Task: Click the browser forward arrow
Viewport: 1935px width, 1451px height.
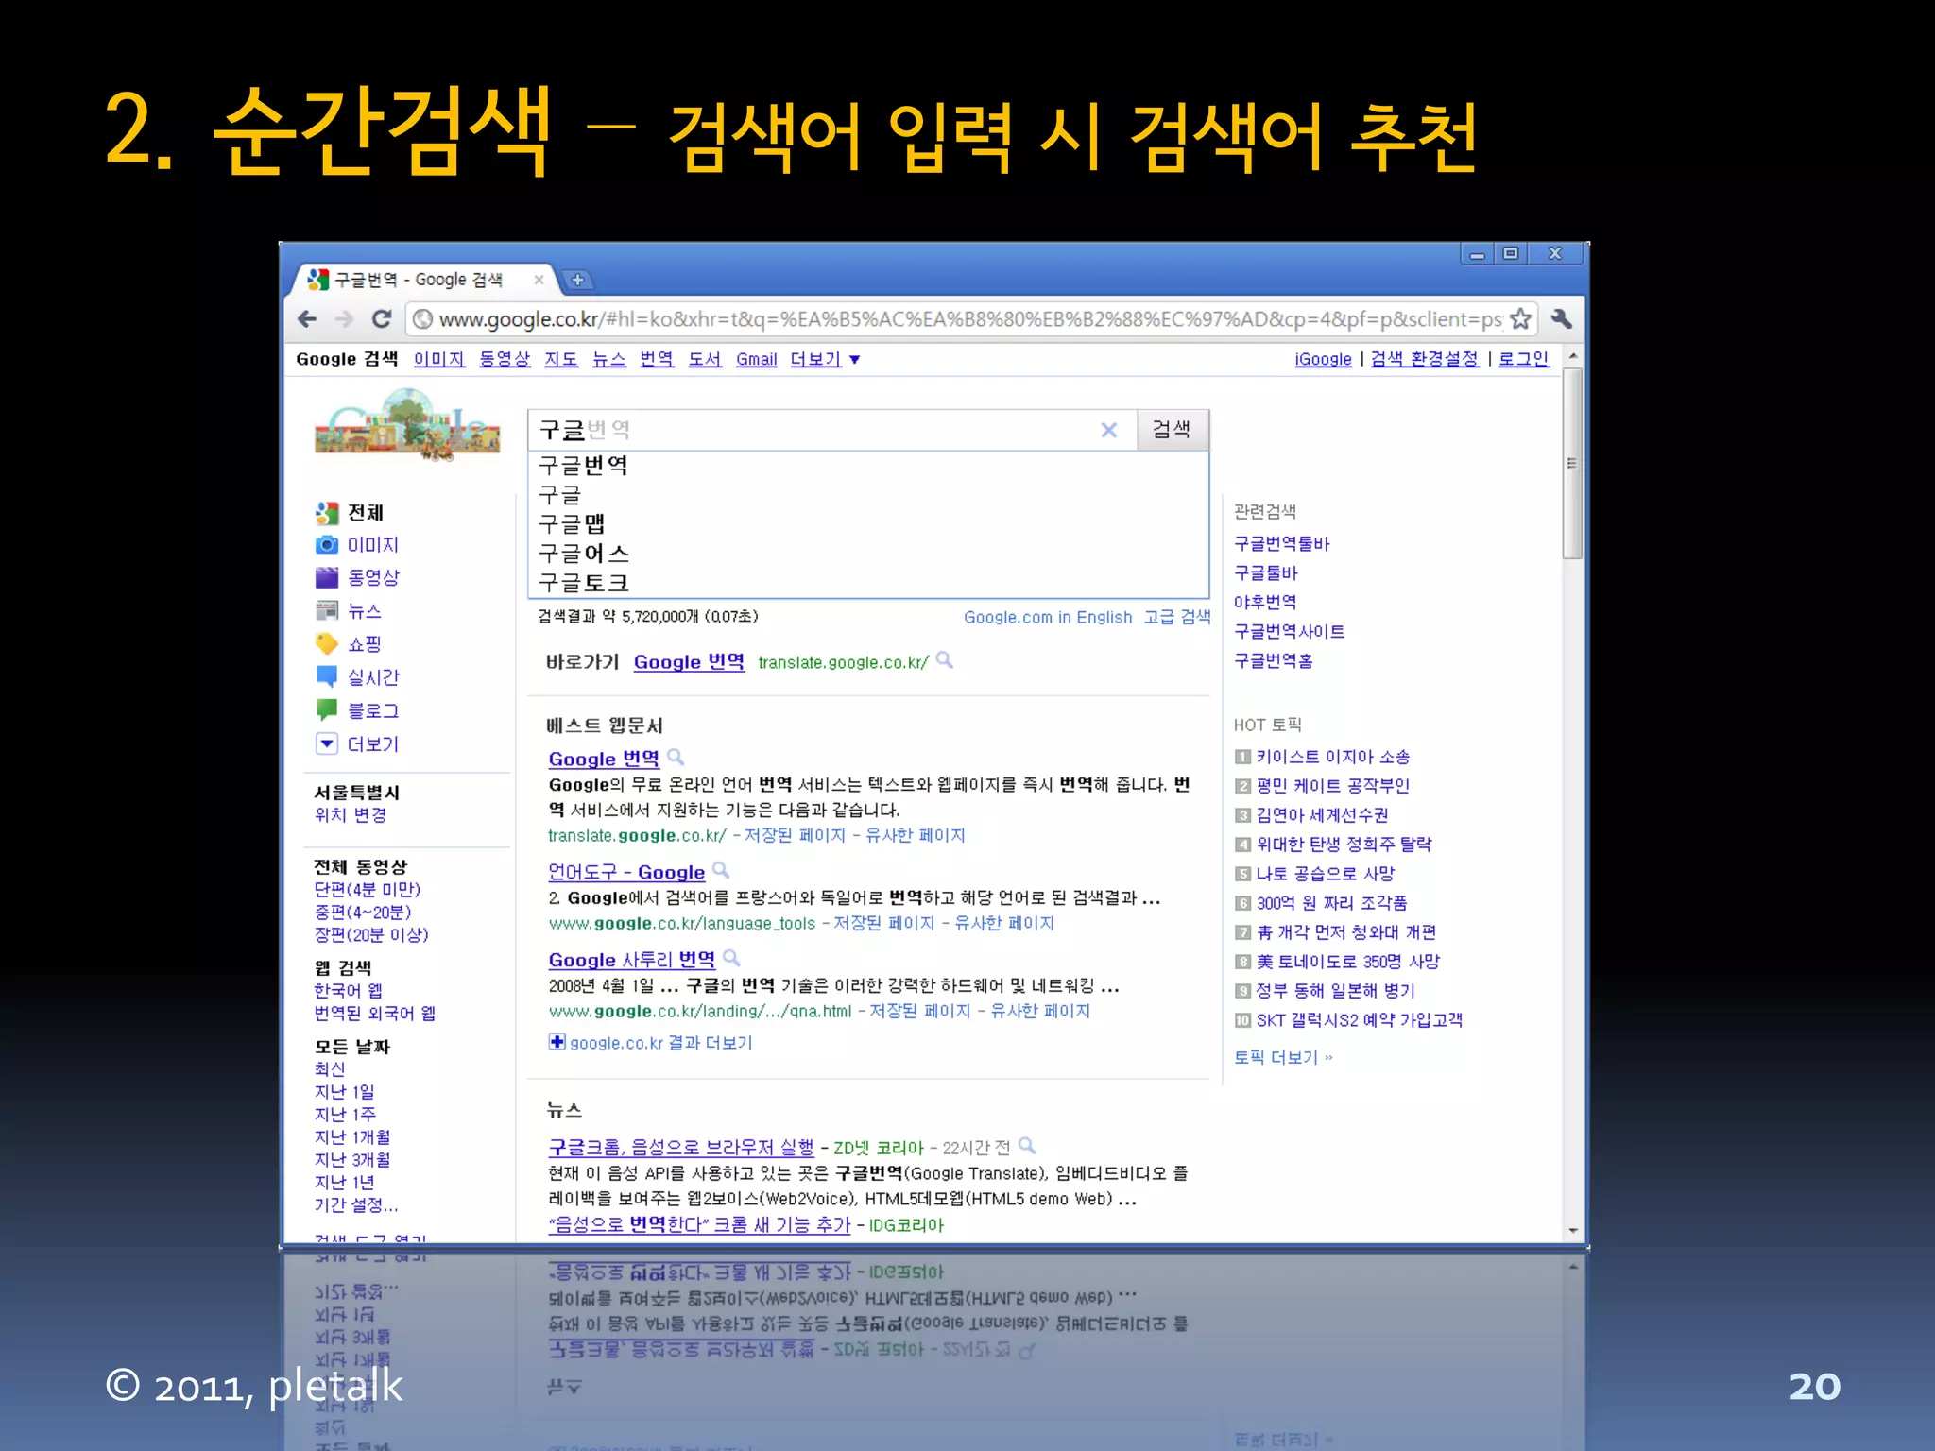Action: [x=345, y=319]
